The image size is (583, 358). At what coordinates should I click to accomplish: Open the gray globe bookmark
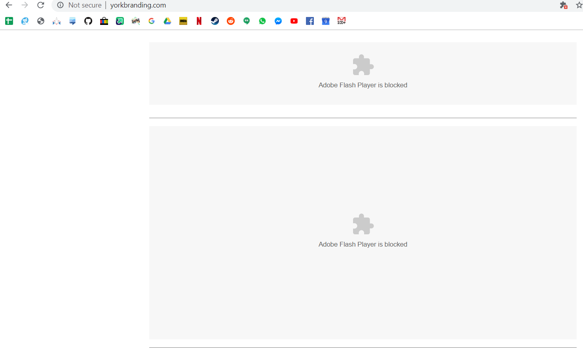(x=41, y=21)
